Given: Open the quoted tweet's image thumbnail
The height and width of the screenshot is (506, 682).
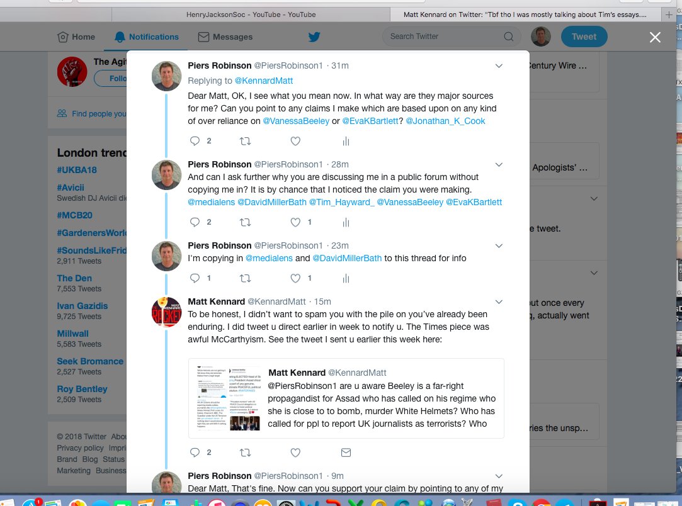Looking at the screenshot, I should (x=229, y=398).
